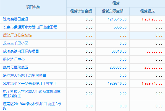Select overspend value 1,929,746.00
Image resolution: width=165 pixels, height=111 pixels.
pos(152,83)
